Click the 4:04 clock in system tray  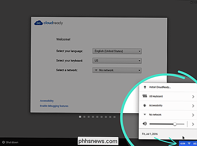(x=183, y=144)
